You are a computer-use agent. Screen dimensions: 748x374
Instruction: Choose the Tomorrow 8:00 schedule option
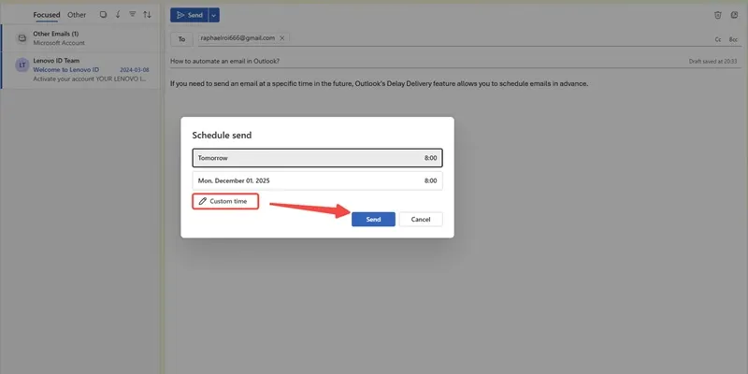point(317,158)
